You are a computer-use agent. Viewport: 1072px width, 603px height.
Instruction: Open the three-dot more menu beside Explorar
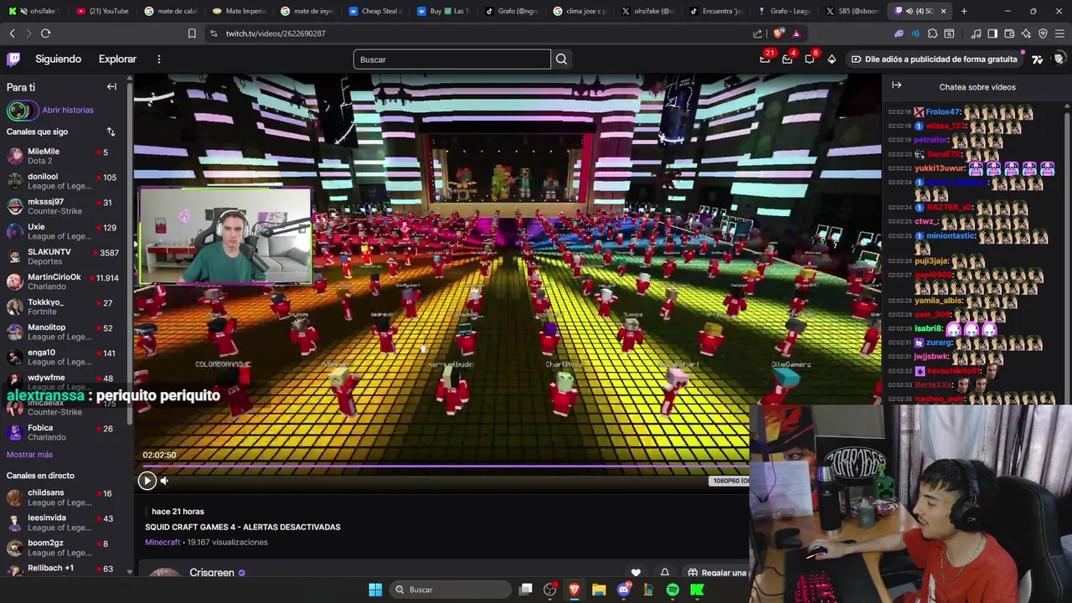[158, 59]
